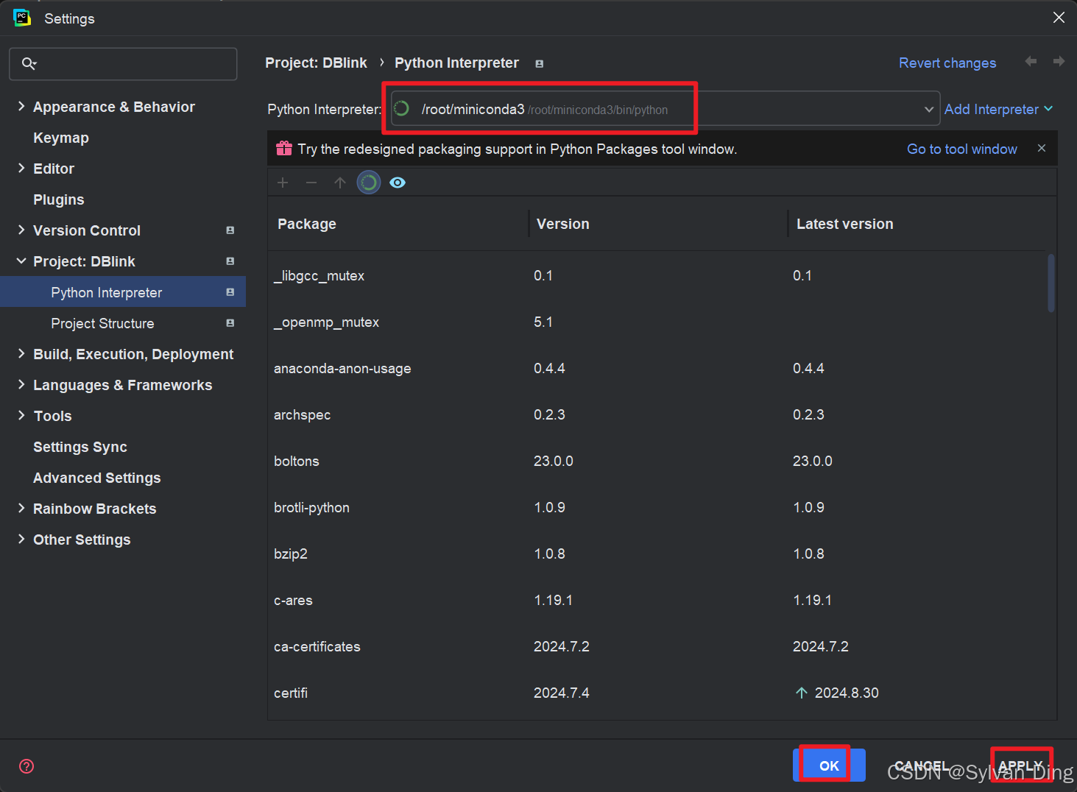1077x792 pixels.
Task: Open the Add Interpreter menu
Action: [x=999, y=109]
